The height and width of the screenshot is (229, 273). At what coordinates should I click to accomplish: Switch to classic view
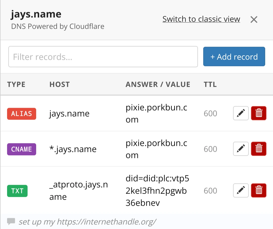pos(201,19)
